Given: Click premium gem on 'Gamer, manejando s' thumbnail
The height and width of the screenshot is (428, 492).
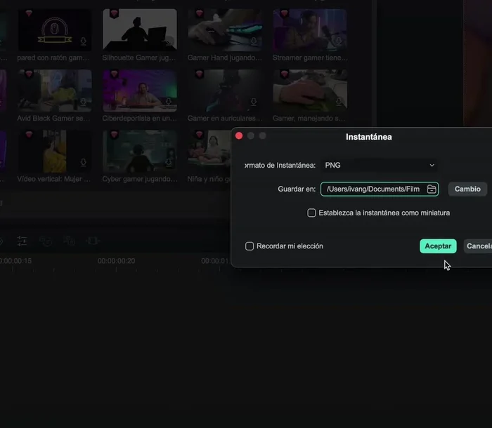Looking at the screenshot, I should (284, 74).
